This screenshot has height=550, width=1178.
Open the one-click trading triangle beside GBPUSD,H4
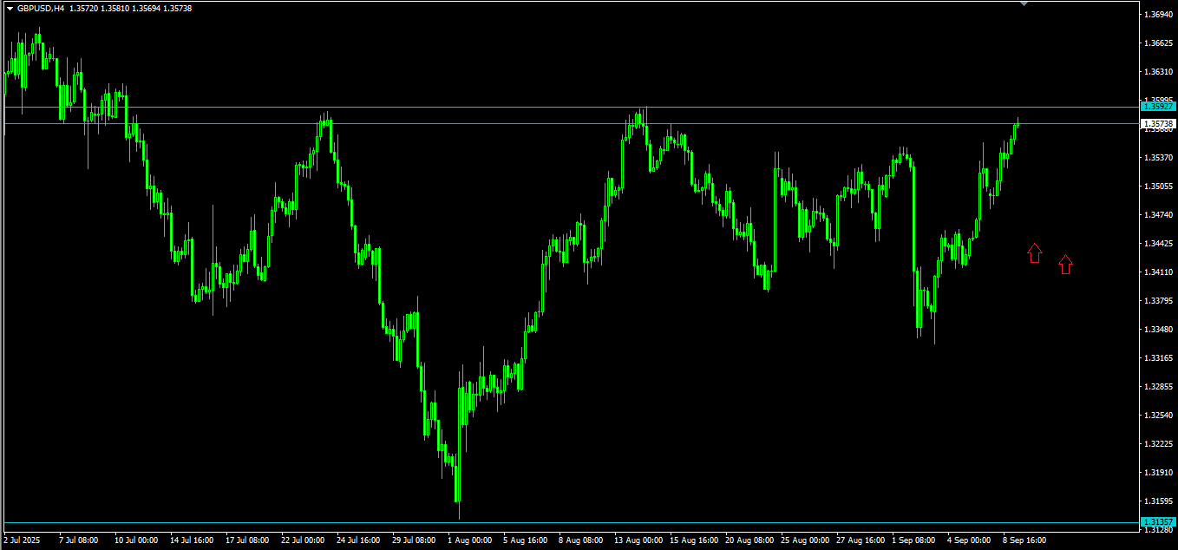coord(10,8)
